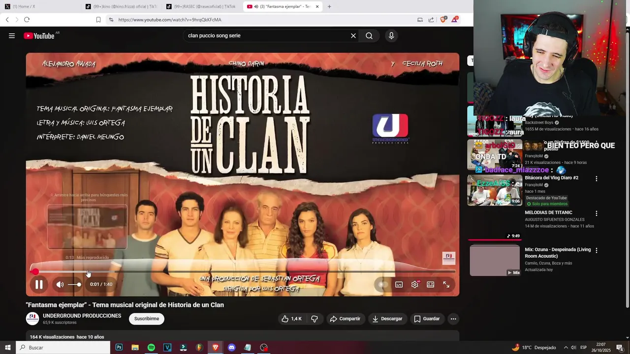The image size is (630, 354).
Task: Click the video progress bar scrubber
Action: pos(35,271)
